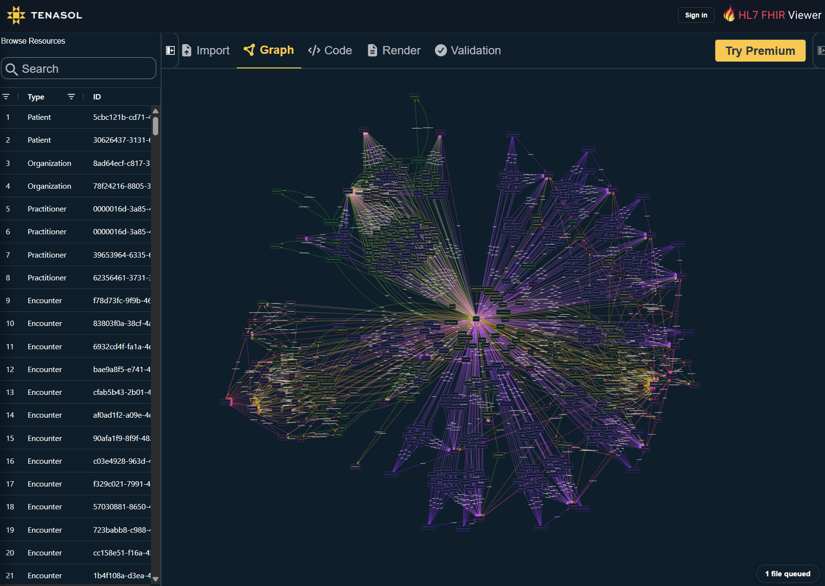Switch to the Graph tab
This screenshot has height=586, width=825.
269,50
